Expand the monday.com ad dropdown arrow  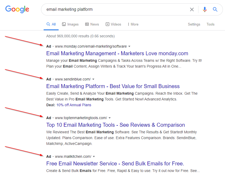pyautogui.click(x=129, y=46)
